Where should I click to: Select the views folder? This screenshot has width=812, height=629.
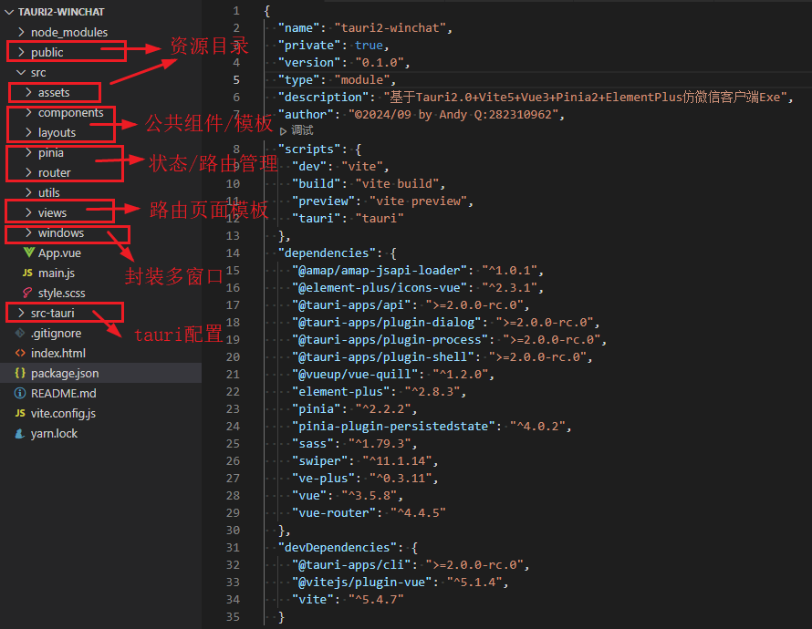pyautogui.click(x=52, y=212)
